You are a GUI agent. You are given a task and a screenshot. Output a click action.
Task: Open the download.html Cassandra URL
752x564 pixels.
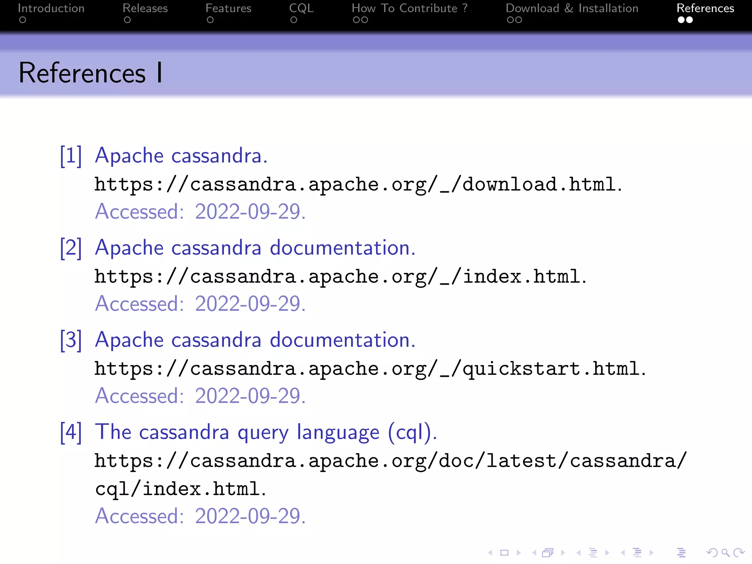(x=358, y=184)
